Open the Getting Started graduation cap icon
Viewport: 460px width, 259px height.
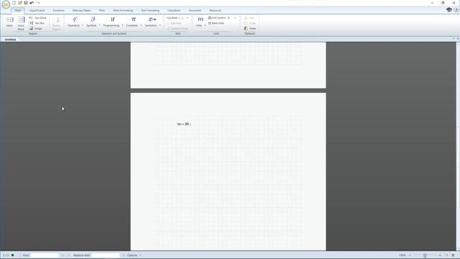448,10
